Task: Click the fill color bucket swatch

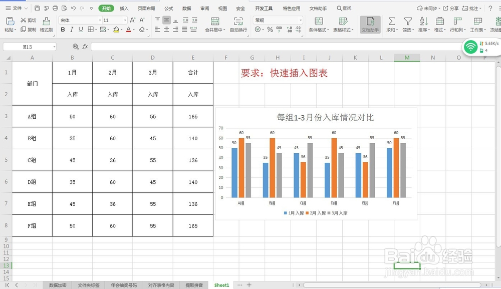Action: pos(116,30)
